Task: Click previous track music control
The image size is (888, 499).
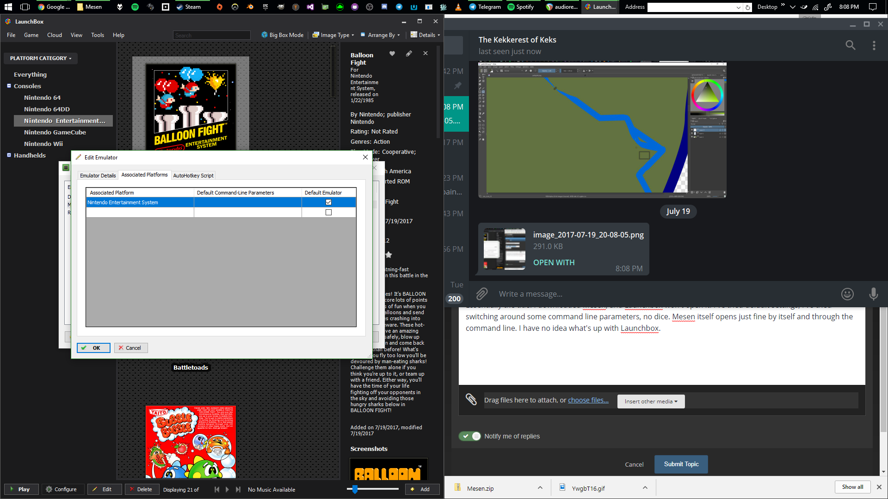Action: 217,489
